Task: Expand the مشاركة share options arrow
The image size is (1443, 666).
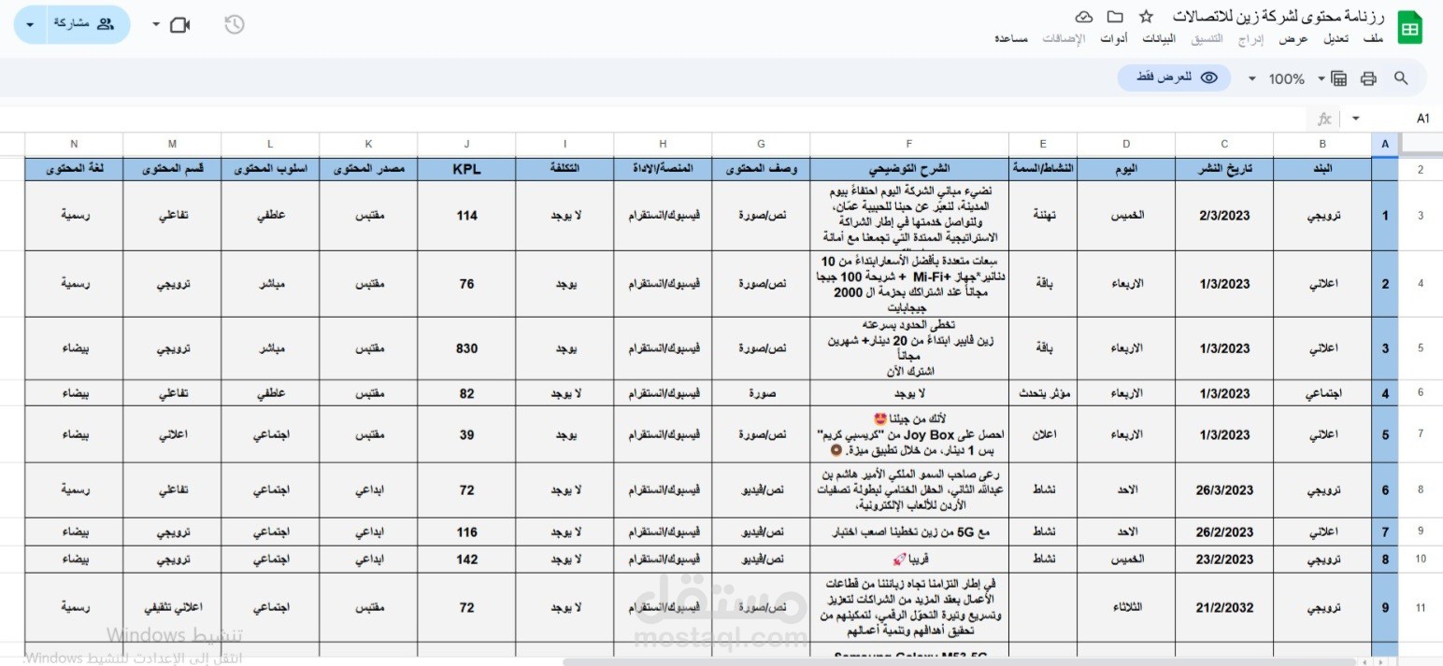Action: pos(28,24)
